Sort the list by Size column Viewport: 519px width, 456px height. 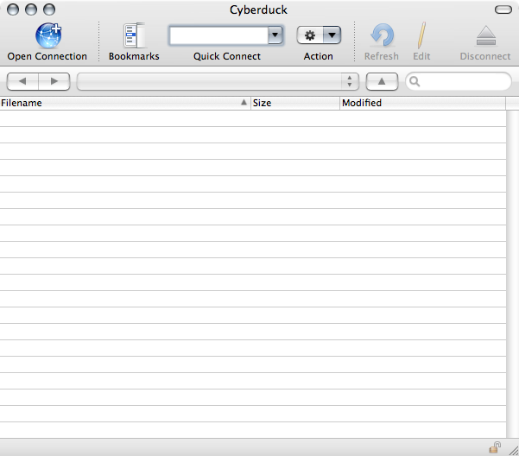tap(294, 103)
